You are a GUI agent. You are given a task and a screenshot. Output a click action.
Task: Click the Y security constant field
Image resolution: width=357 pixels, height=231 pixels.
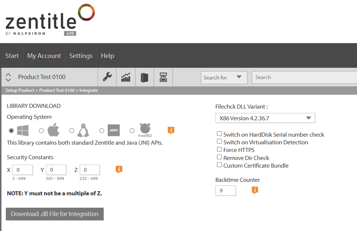56,170
